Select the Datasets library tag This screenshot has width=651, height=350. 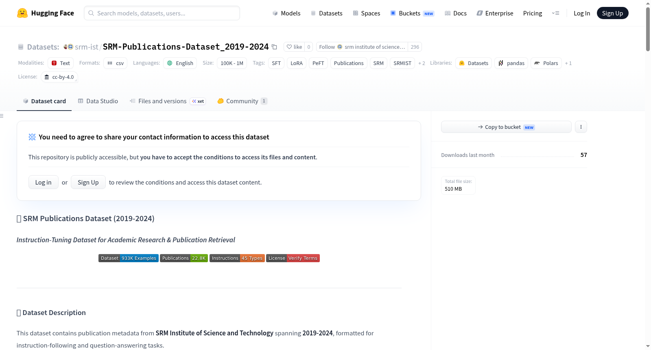[474, 63]
